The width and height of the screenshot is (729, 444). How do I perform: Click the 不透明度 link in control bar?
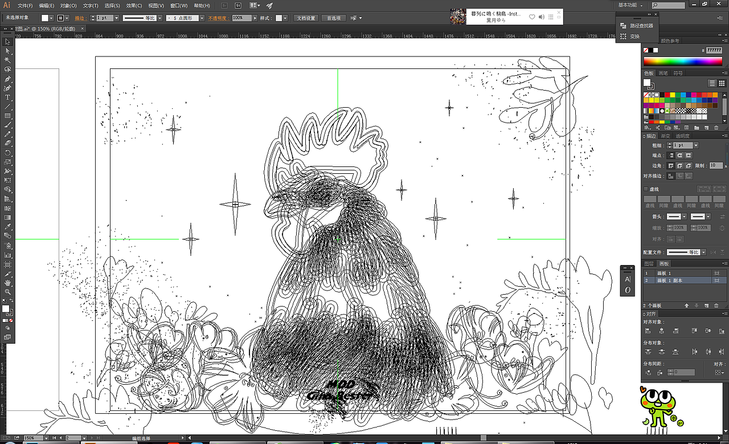tap(218, 18)
